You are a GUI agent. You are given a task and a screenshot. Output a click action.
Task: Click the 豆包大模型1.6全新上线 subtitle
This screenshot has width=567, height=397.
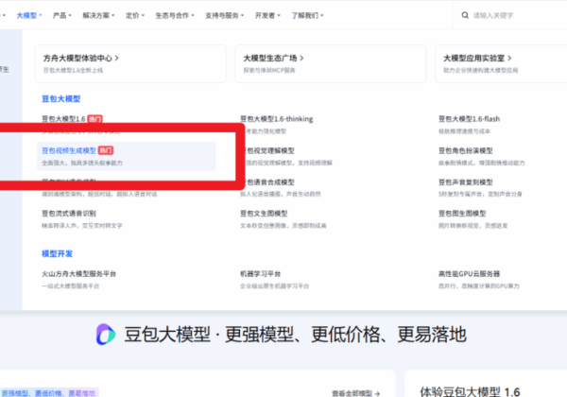(x=73, y=70)
